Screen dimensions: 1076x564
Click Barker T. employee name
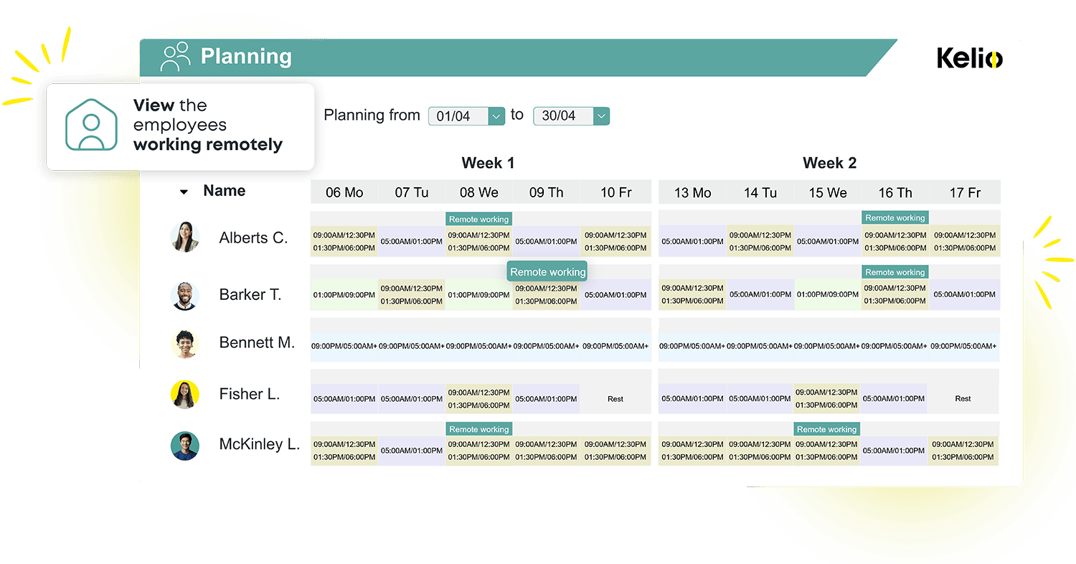(x=250, y=294)
